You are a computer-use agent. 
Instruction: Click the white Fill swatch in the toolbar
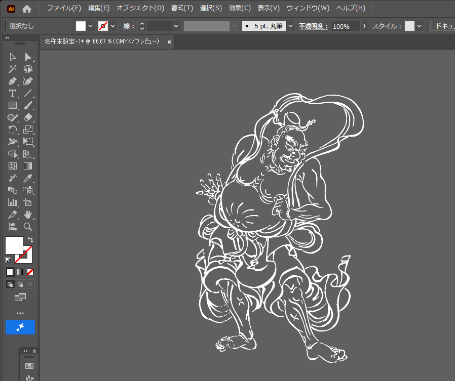[x=14, y=245]
